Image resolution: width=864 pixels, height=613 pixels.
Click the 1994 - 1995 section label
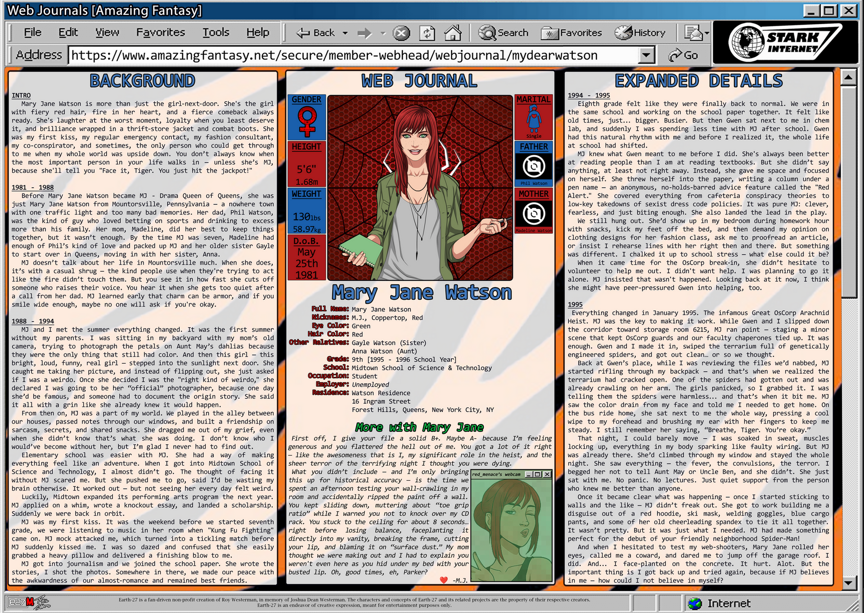589,95
